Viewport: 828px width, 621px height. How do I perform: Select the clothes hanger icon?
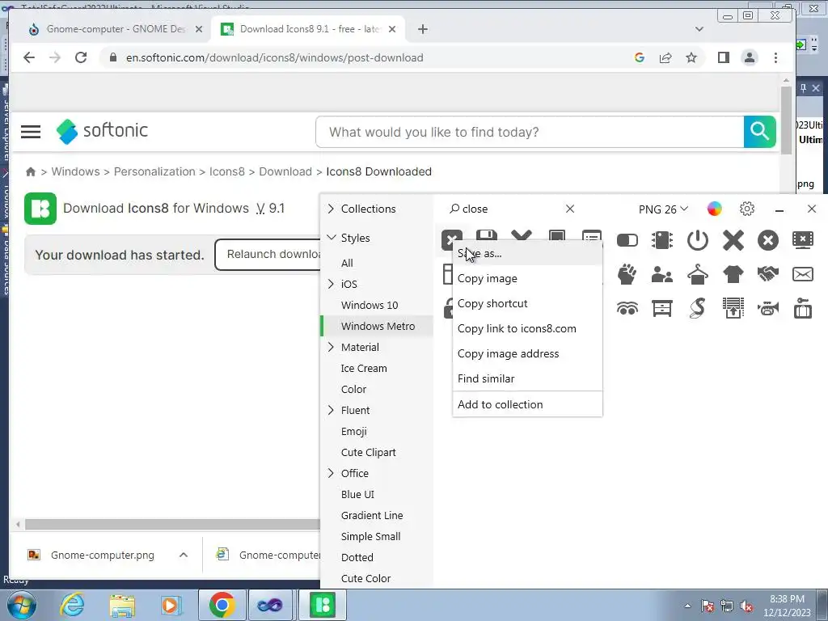pos(698,275)
